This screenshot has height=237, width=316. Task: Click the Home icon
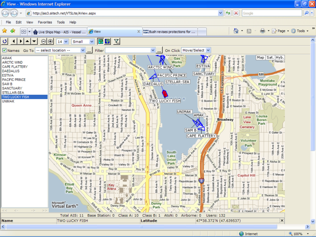pyautogui.click(x=236, y=31)
